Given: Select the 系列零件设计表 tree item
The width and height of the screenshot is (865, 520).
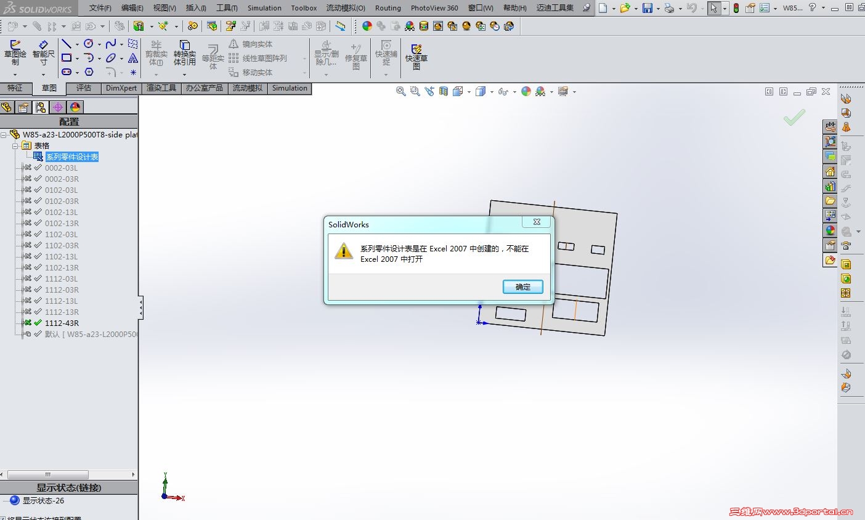Looking at the screenshot, I should click(72, 157).
